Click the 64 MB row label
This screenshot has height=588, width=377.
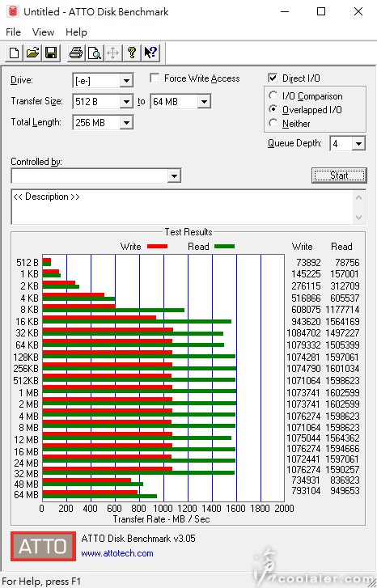26,495
